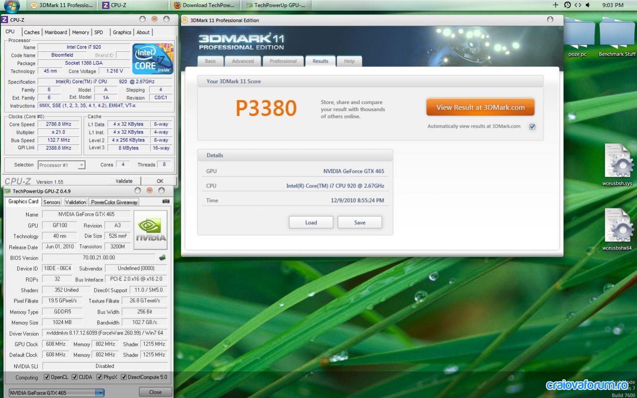Open Download TechPowerUp Firefox taskbar button

click(205, 5)
